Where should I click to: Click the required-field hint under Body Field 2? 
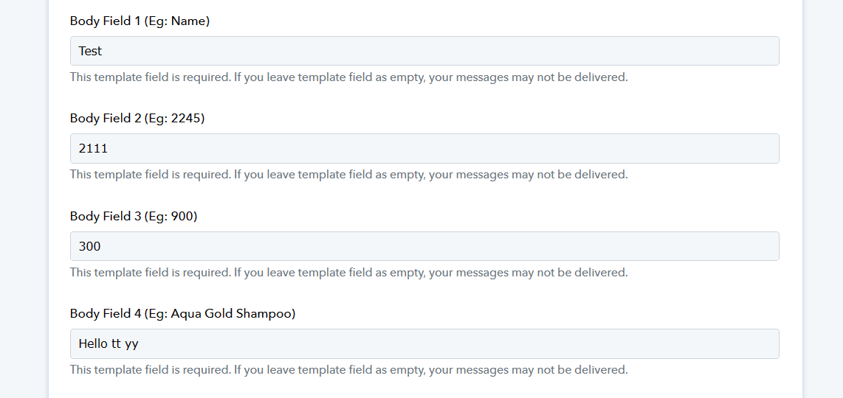click(349, 175)
